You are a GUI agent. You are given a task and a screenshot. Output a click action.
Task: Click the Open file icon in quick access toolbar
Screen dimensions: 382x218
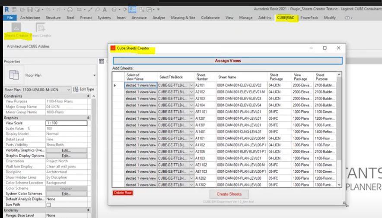coord(22,10)
